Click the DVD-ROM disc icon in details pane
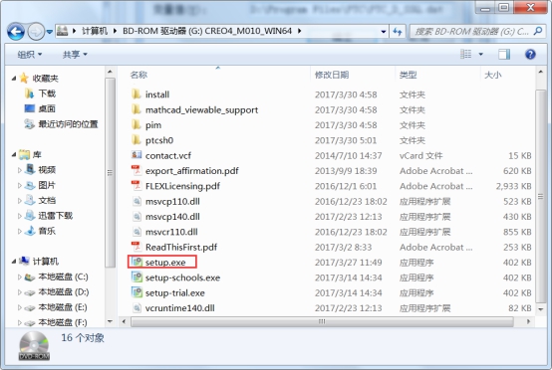Viewport: 552px width, 370px height. point(34,346)
